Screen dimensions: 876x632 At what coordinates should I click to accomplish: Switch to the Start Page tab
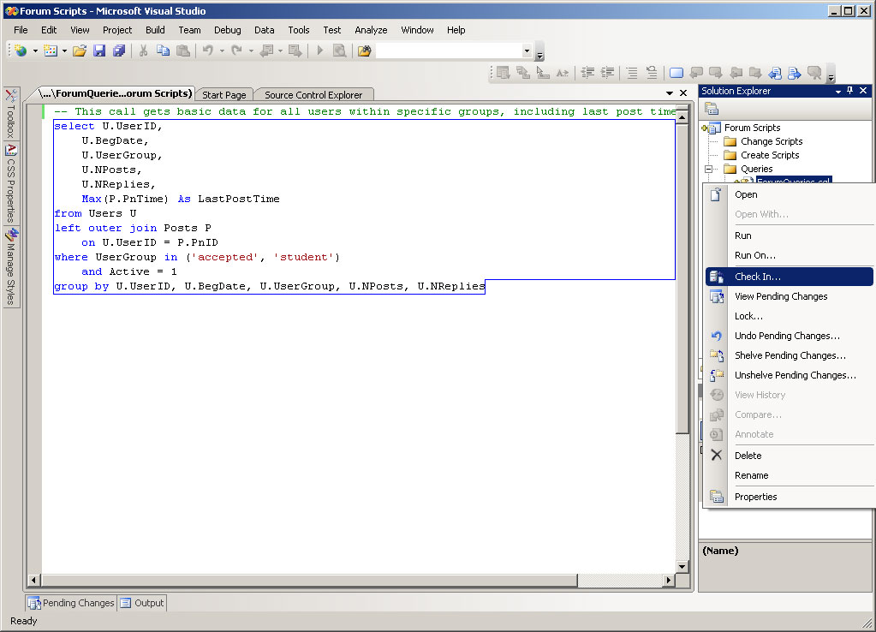224,95
